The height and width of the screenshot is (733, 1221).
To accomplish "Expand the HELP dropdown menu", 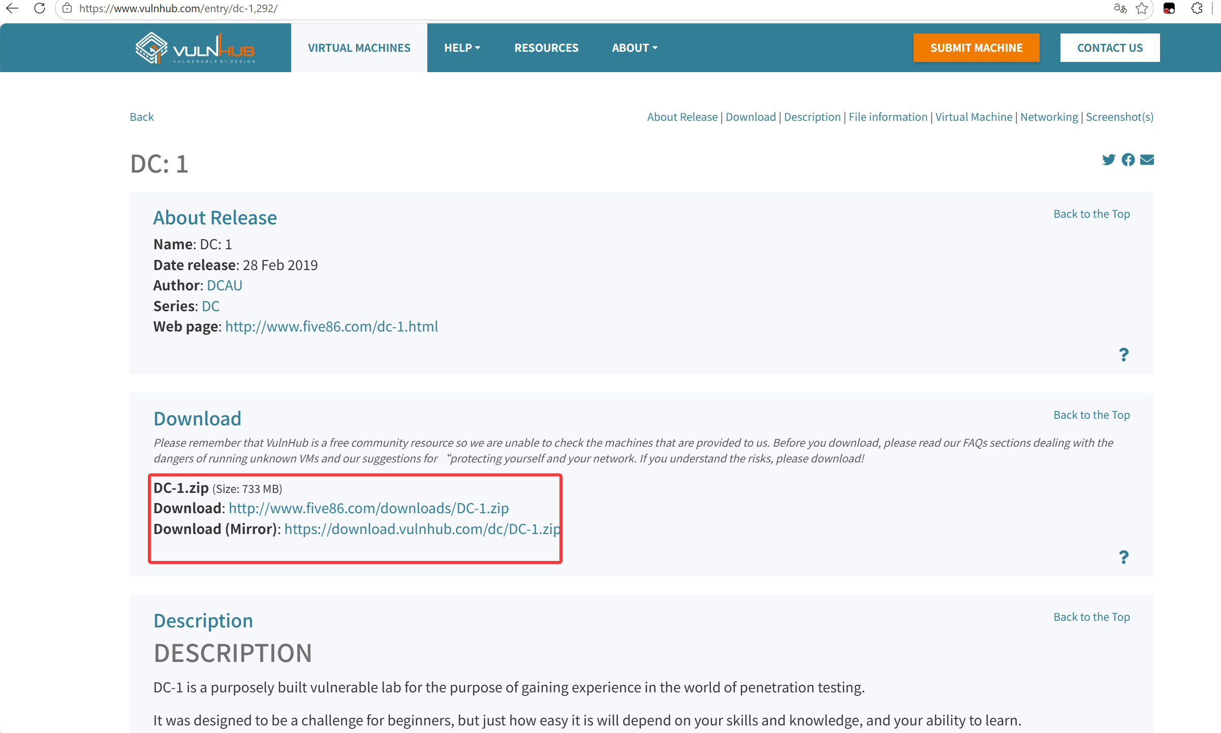I will pos(462,48).
